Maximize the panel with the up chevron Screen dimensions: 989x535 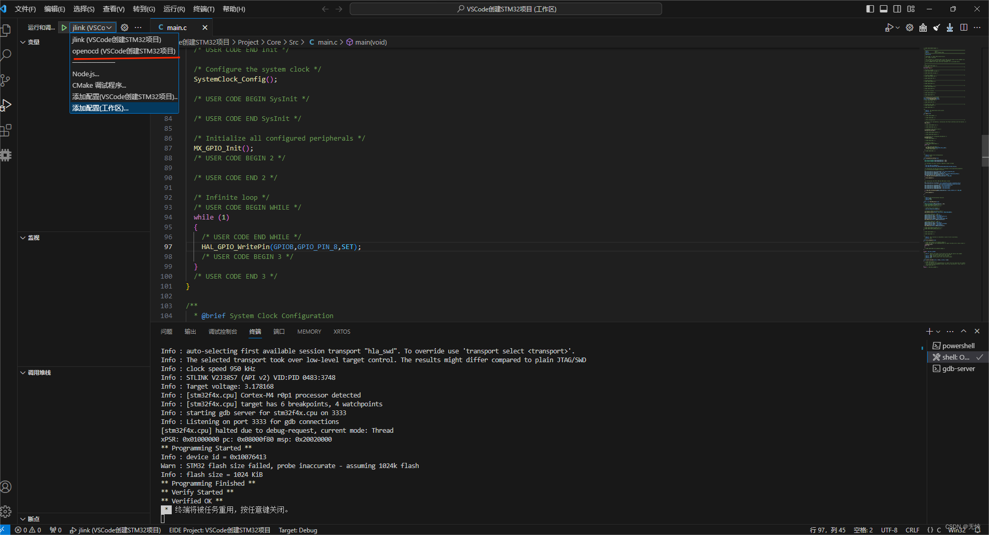coord(964,331)
